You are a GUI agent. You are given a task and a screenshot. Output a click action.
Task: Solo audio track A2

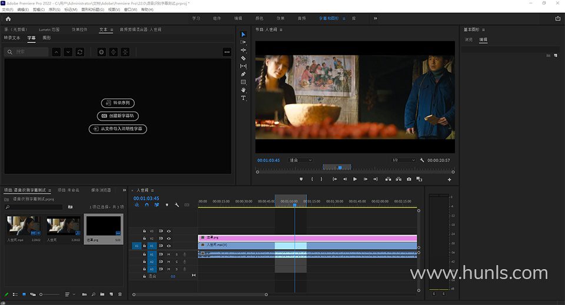point(177,262)
